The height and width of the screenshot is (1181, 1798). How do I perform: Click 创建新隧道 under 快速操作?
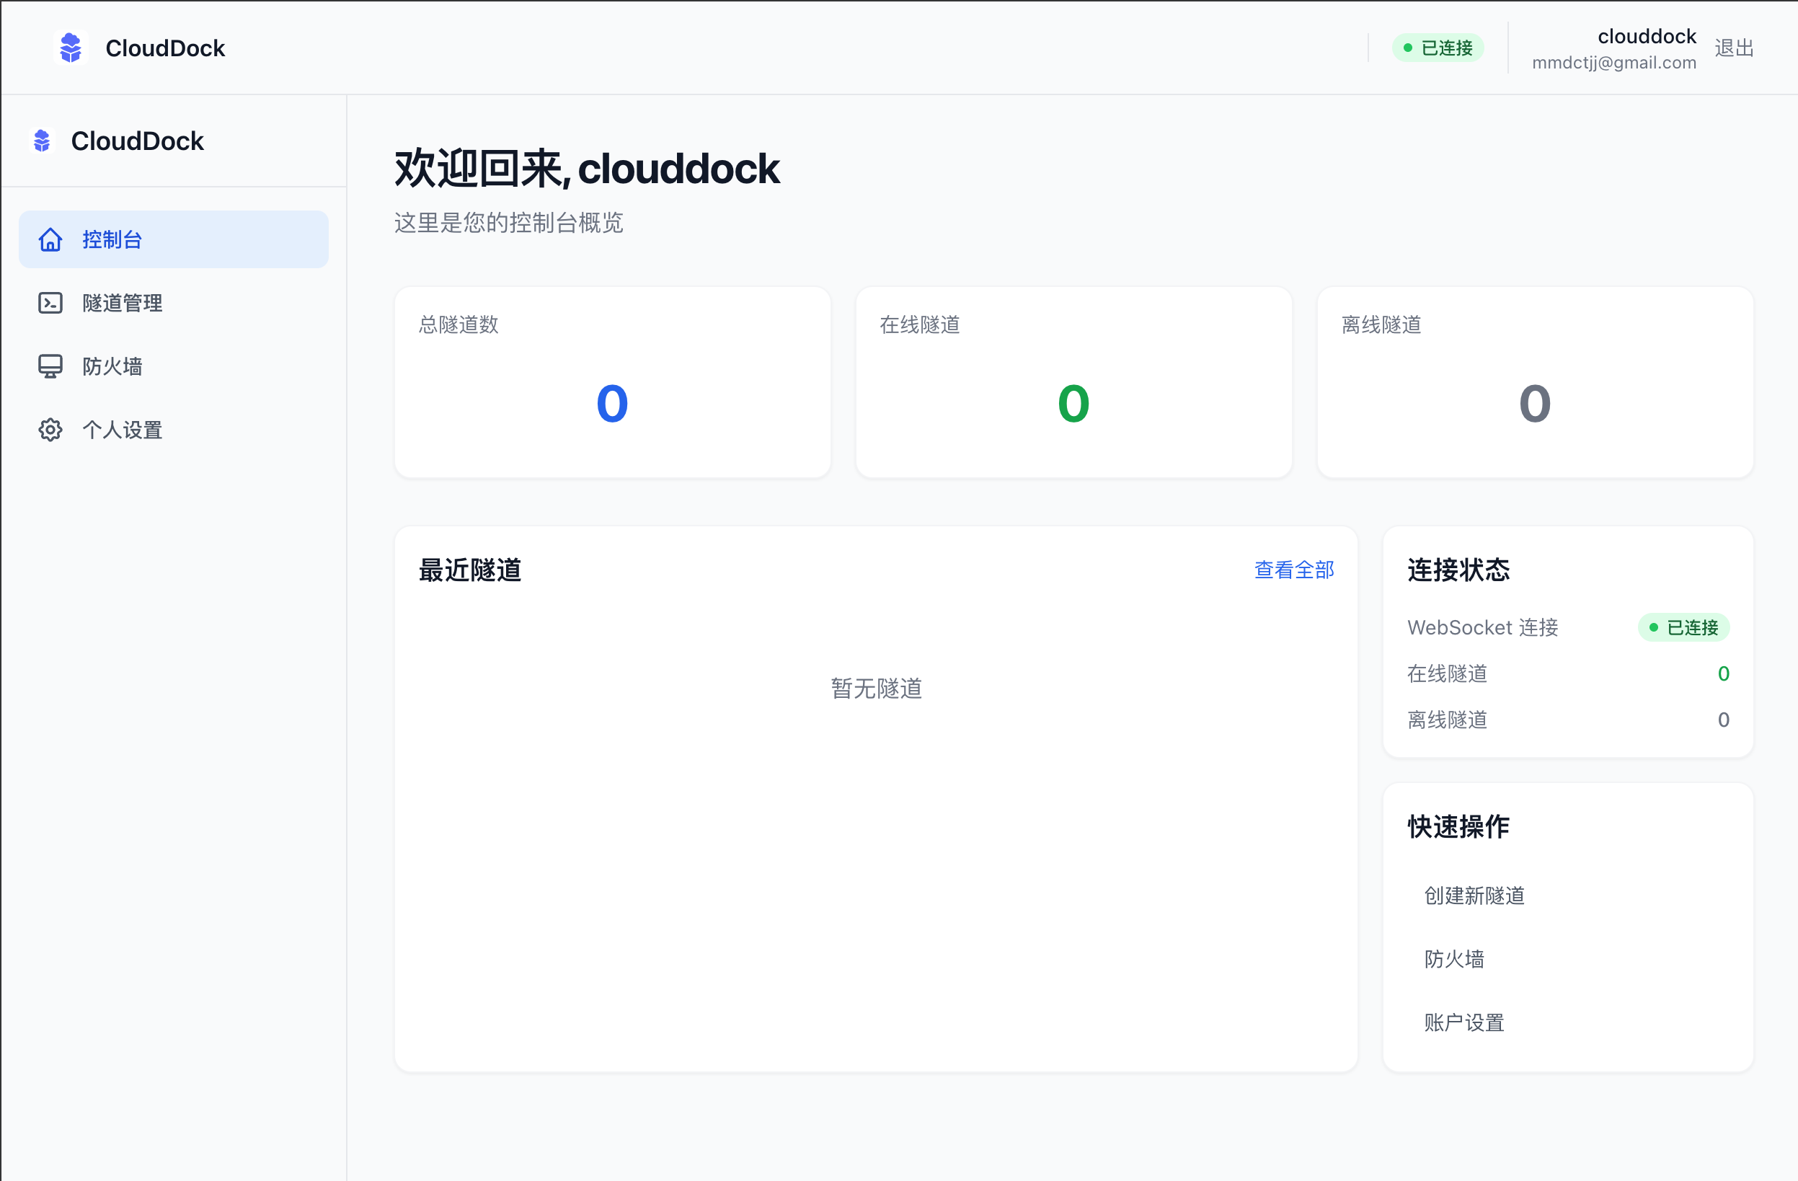[x=1472, y=895]
